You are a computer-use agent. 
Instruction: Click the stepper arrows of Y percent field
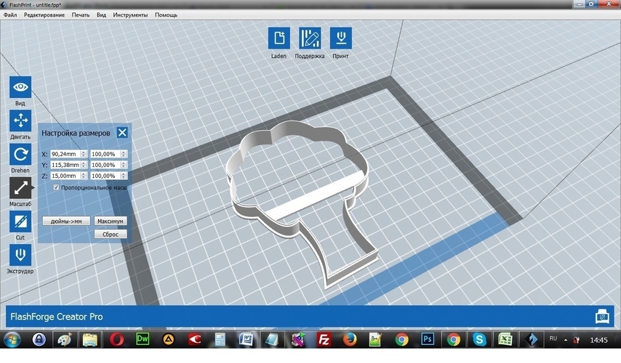(124, 165)
